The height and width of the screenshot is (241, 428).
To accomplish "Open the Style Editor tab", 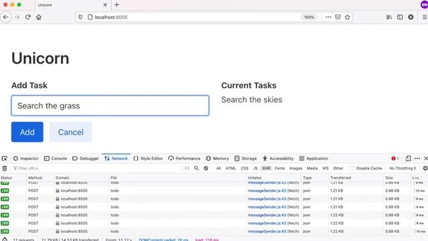I will coord(148,159).
